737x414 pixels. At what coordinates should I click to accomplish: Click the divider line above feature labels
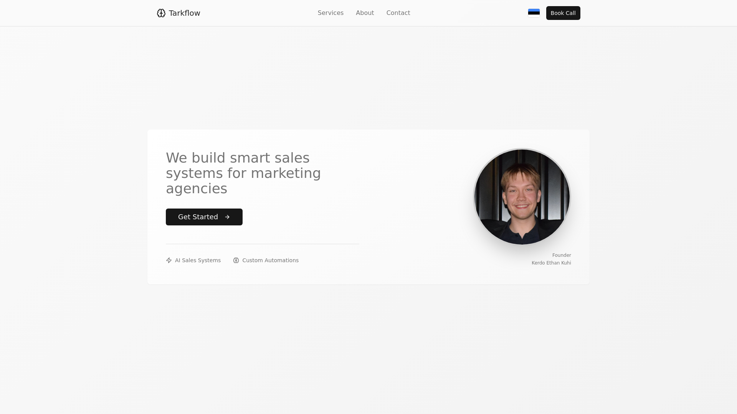tap(263, 244)
